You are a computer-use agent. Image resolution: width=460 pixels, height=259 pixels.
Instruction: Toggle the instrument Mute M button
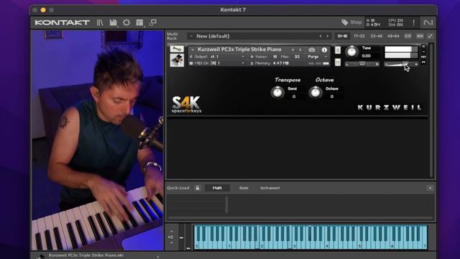[x=338, y=62]
